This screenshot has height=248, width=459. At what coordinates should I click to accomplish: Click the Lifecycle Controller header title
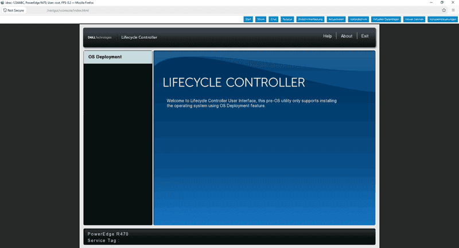139,37
